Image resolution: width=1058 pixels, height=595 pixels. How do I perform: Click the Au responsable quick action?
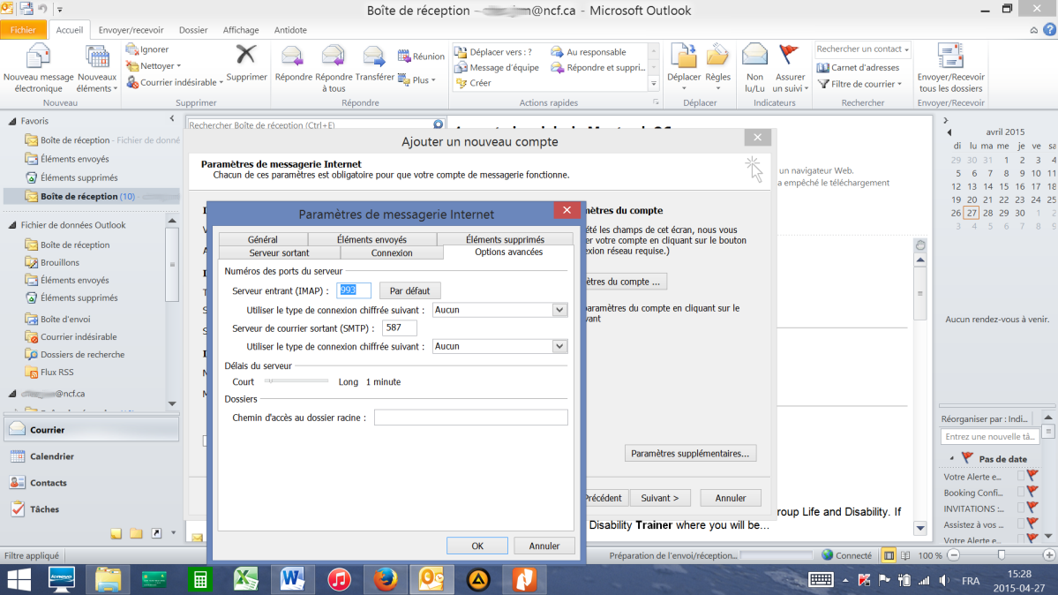589,52
